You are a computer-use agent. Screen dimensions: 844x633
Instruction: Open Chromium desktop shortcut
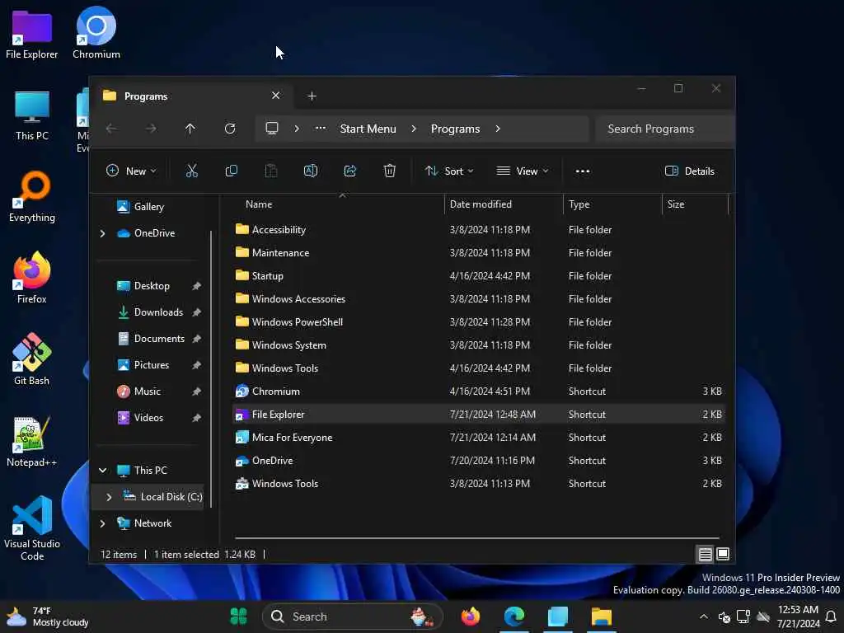tap(96, 33)
